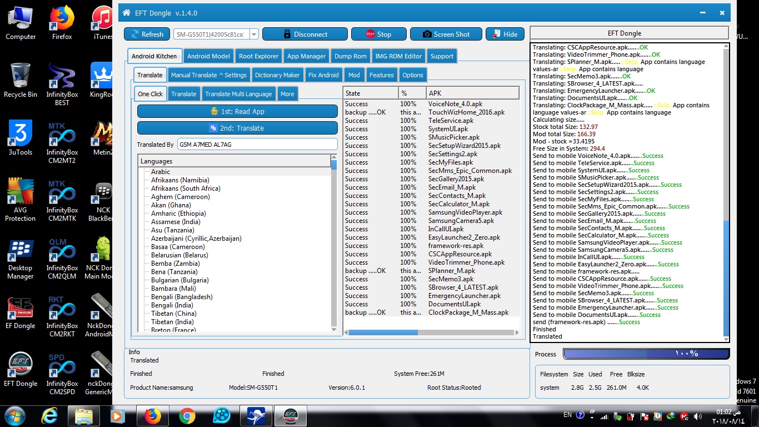Screen dimensions: 759x427
Task: Open the Windows Start menu
Action: point(15,415)
